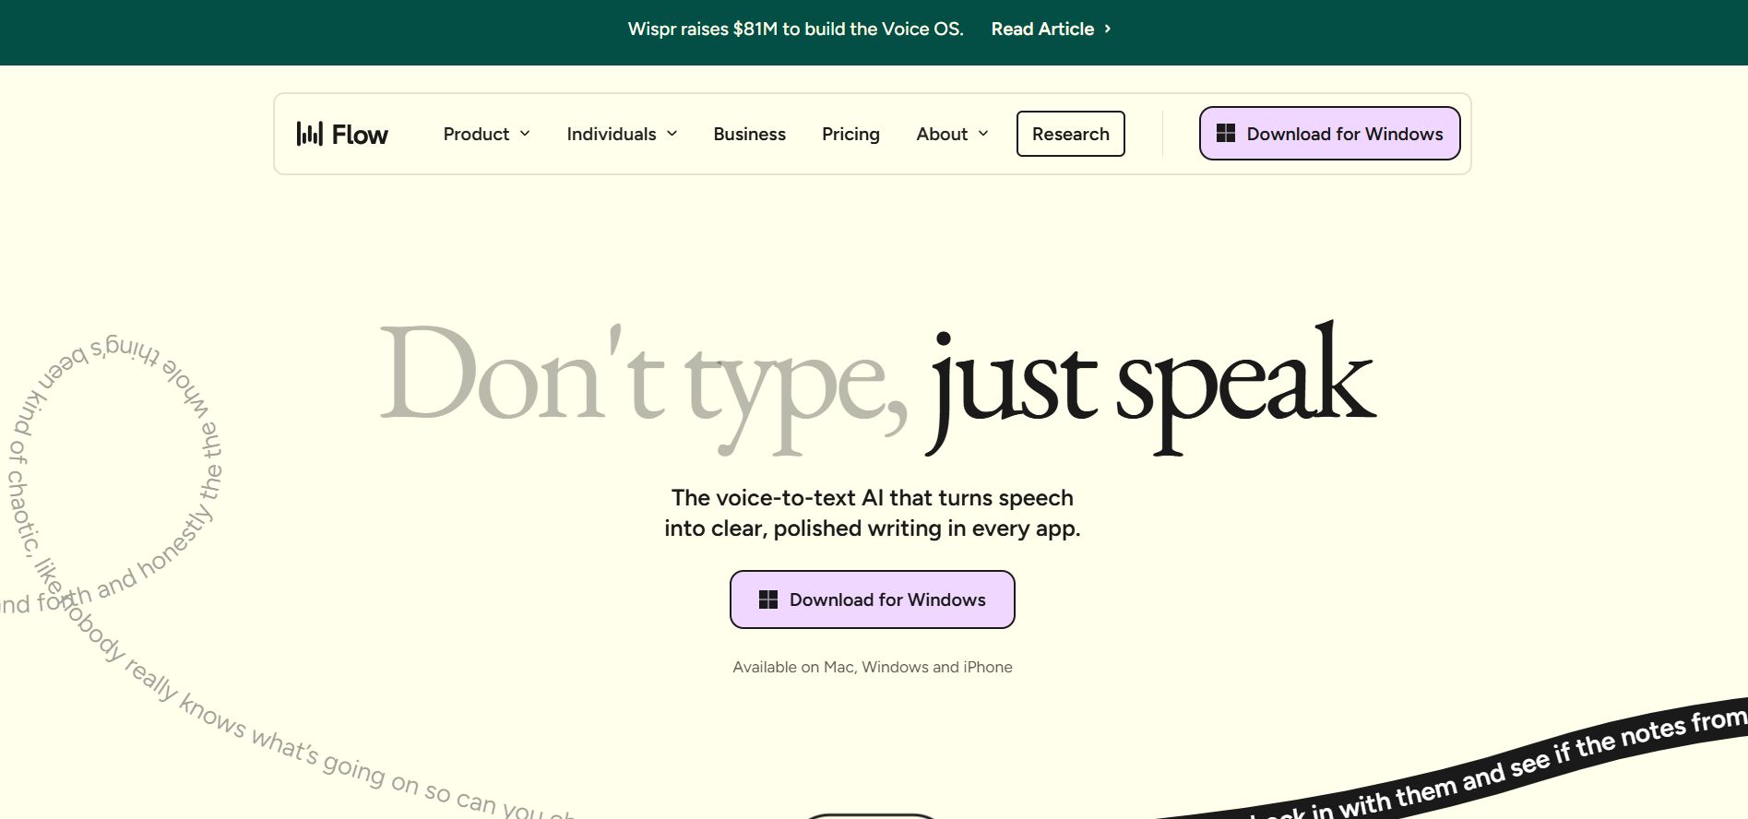Click the Flow logo in the navbar
1748x819 pixels.
click(342, 134)
